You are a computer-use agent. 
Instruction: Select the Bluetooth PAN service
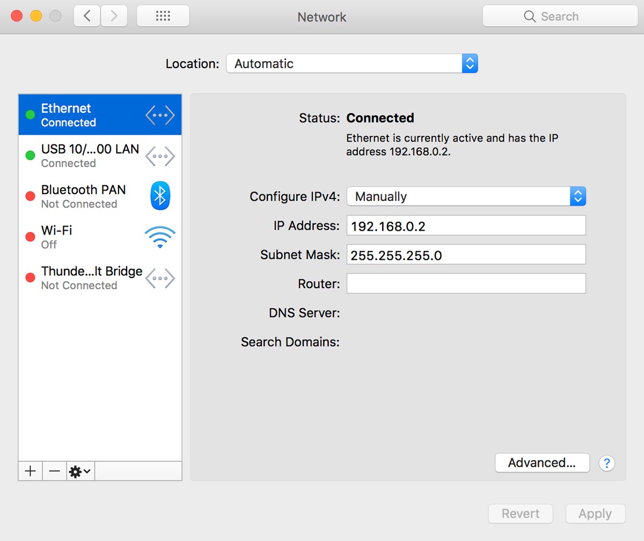click(100, 196)
